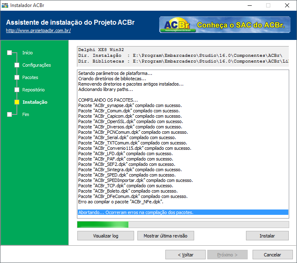297x263 pixels.
Task: Select the Repositório wizard step
Action: [33, 90]
